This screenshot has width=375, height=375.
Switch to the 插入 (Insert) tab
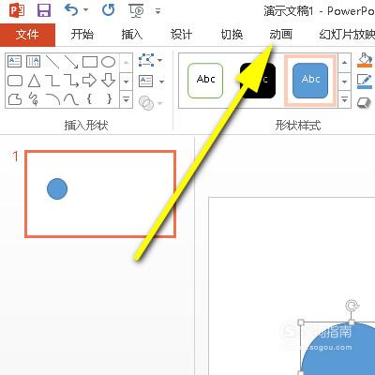pyautogui.click(x=132, y=34)
